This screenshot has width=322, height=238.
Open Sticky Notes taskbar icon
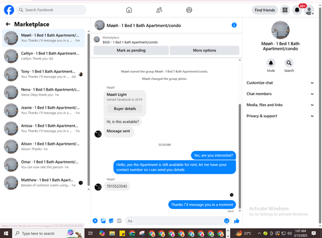122,233
